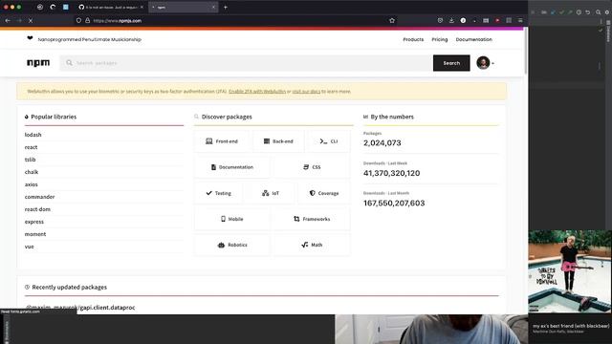Click the search magnifier in IDE toolbar
Viewport: 612px width, 344px height.
pyautogui.click(x=598, y=12)
